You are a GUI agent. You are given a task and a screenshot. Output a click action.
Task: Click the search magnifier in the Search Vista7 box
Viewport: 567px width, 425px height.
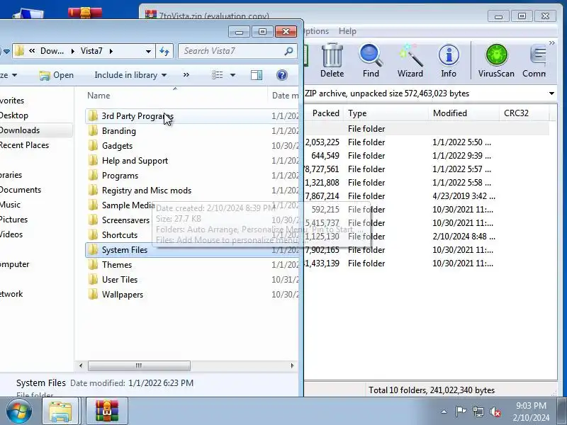click(288, 51)
